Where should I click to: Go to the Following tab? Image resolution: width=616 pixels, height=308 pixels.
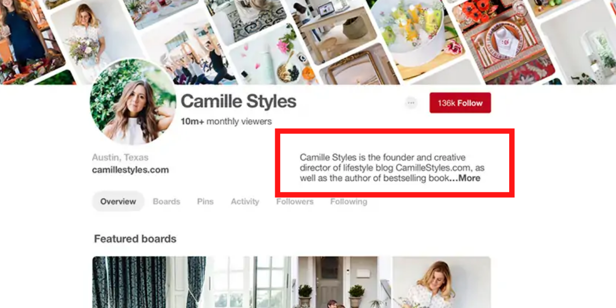[x=349, y=202]
